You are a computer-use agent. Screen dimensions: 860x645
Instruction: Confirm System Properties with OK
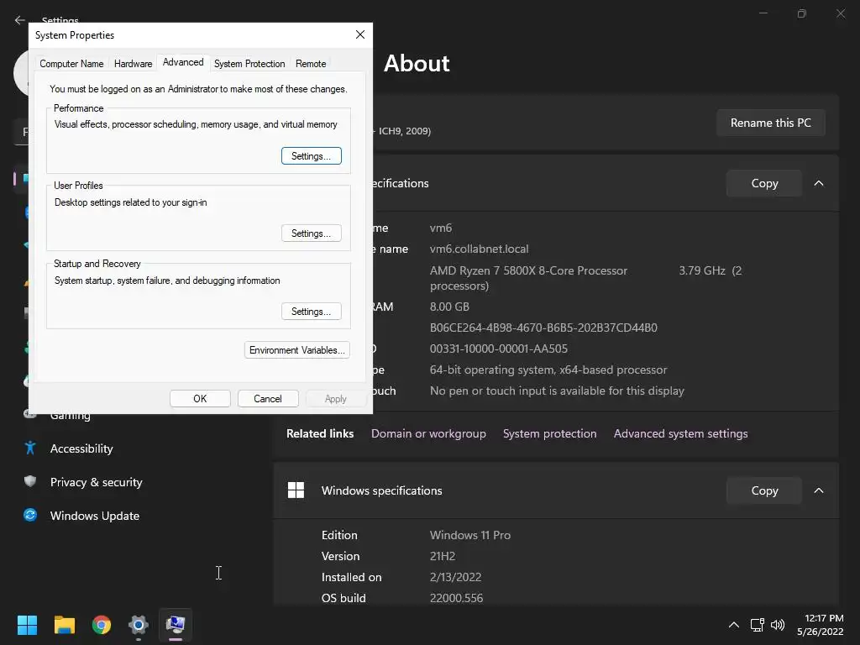pyautogui.click(x=200, y=399)
